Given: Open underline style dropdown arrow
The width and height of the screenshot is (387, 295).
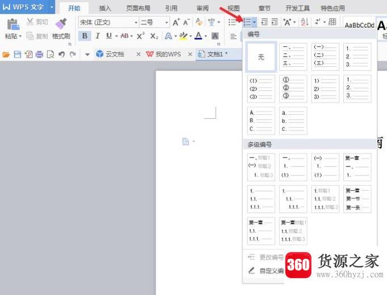Looking at the screenshot, I should click(x=116, y=36).
